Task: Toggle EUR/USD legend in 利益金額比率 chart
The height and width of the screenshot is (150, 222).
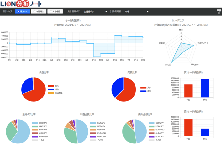Action: 98,133
